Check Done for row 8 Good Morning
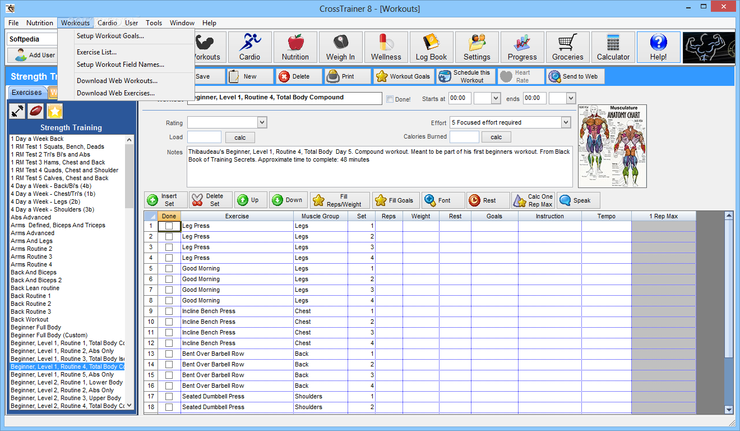Viewport: 740px width, 431px height. pos(169,300)
